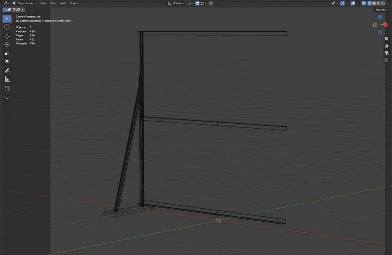392x255 pixels.
Task: Open the editor type dropdown
Action: coord(7,3)
